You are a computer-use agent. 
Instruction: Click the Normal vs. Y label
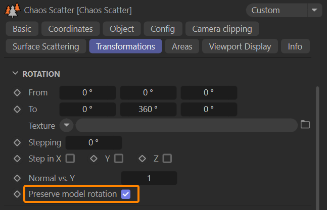point(52,178)
